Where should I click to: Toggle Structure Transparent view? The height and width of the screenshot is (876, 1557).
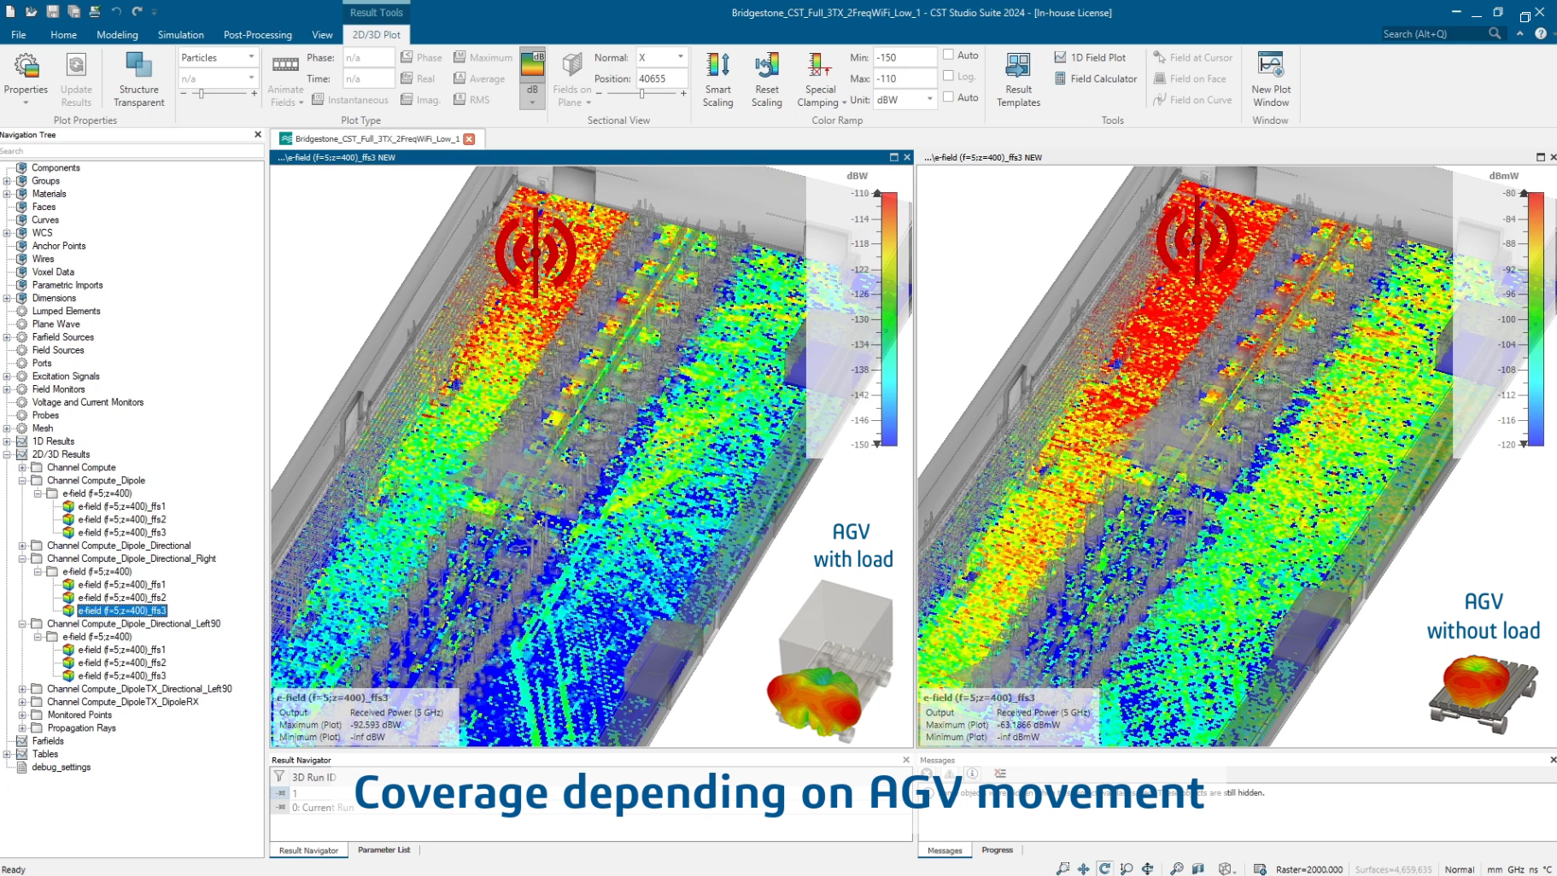pyautogui.click(x=138, y=79)
